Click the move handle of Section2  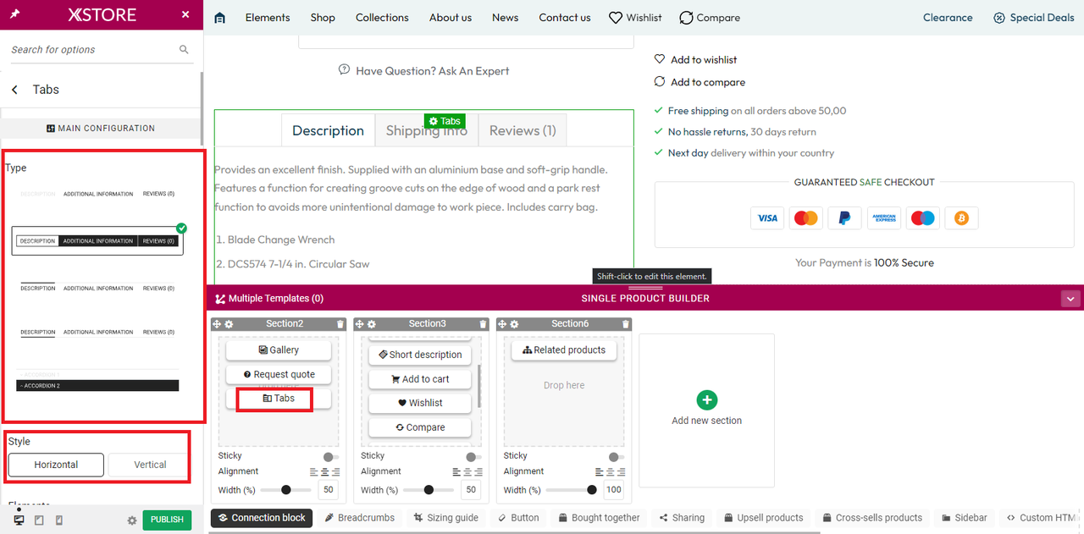click(217, 324)
